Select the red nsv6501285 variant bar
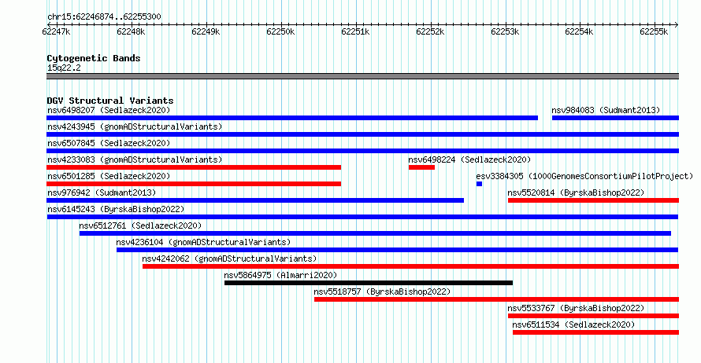 pyautogui.click(x=194, y=184)
